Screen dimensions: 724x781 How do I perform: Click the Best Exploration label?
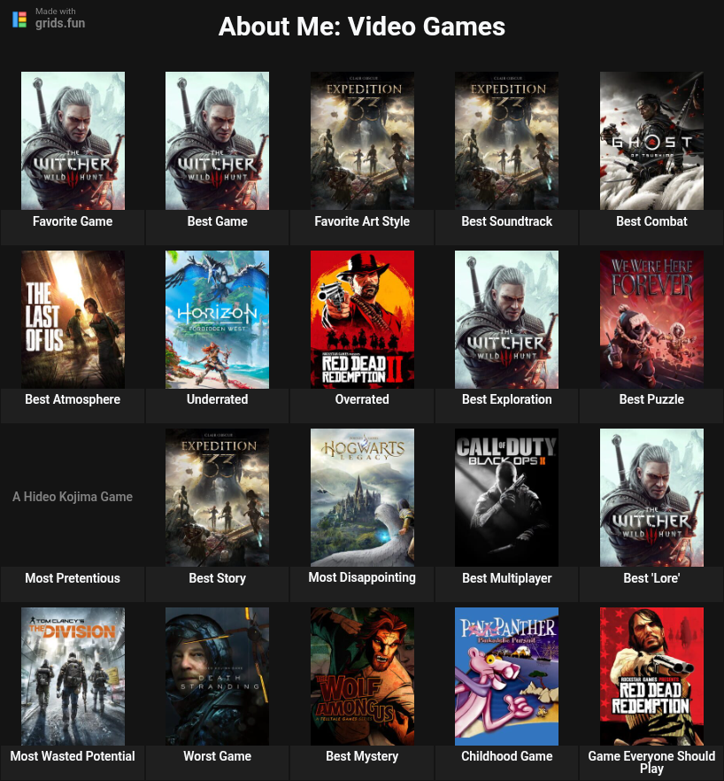(x=506, y=399)
